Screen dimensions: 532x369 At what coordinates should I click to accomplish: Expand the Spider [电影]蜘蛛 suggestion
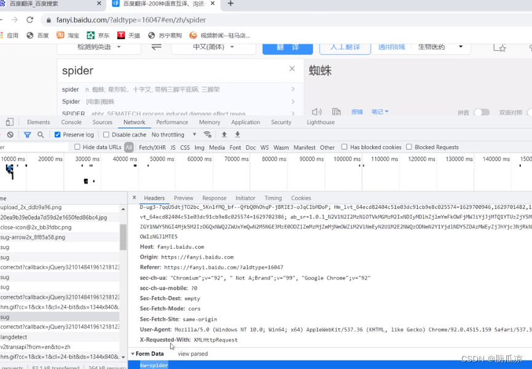tap(293, 101)
